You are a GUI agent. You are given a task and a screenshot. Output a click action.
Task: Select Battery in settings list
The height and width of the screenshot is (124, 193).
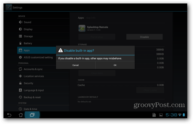pyautogui.click(x=43, y=43)
